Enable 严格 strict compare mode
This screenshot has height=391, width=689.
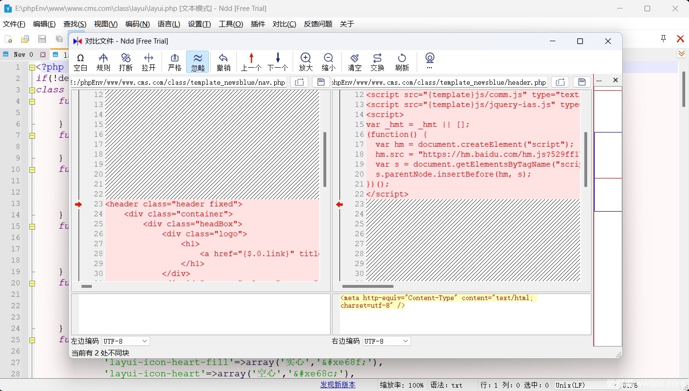point(175,62)
